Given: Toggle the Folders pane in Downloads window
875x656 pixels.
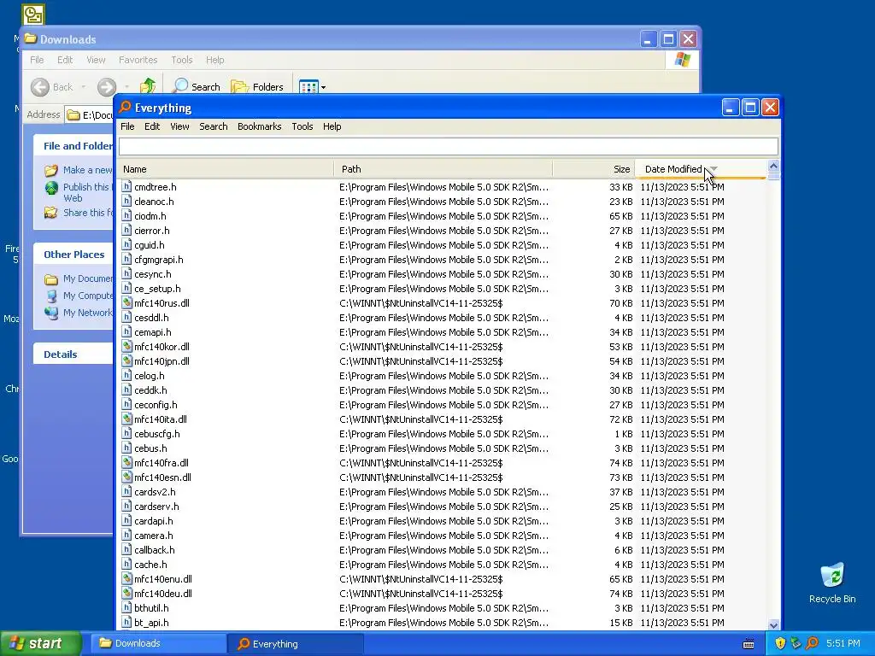Looking at the screenshot, I should click(257, 86).
